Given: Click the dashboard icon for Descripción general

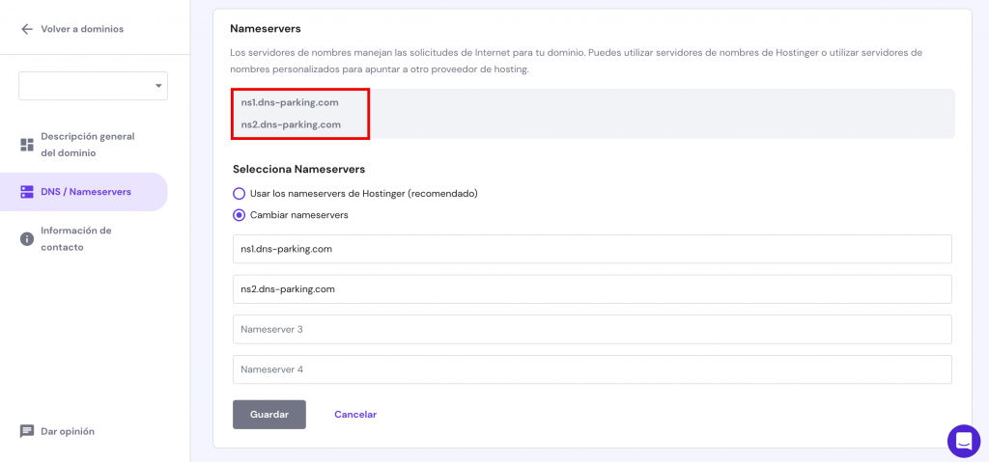Looking at the screenshot, I should 27,145.
